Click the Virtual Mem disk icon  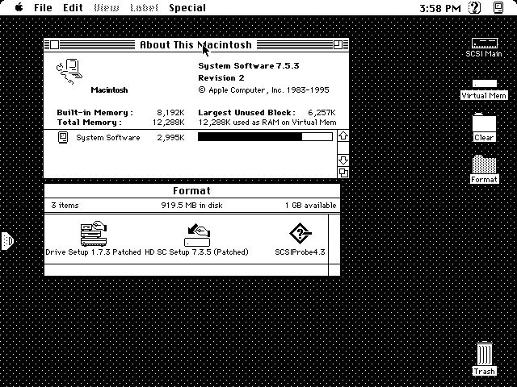484,84
